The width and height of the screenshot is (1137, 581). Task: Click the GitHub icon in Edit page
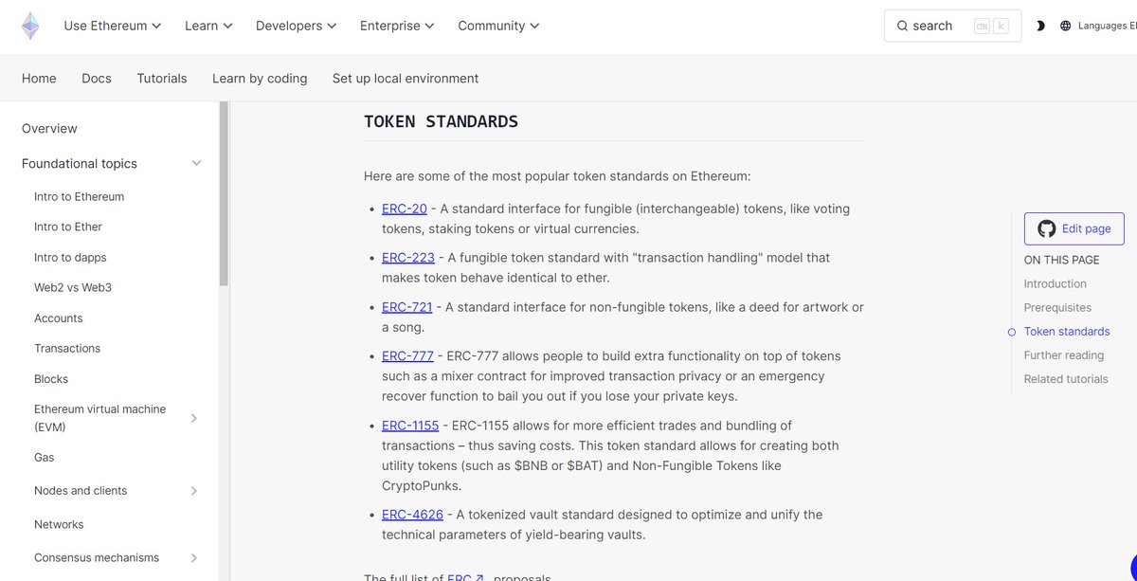(1046, 228)
